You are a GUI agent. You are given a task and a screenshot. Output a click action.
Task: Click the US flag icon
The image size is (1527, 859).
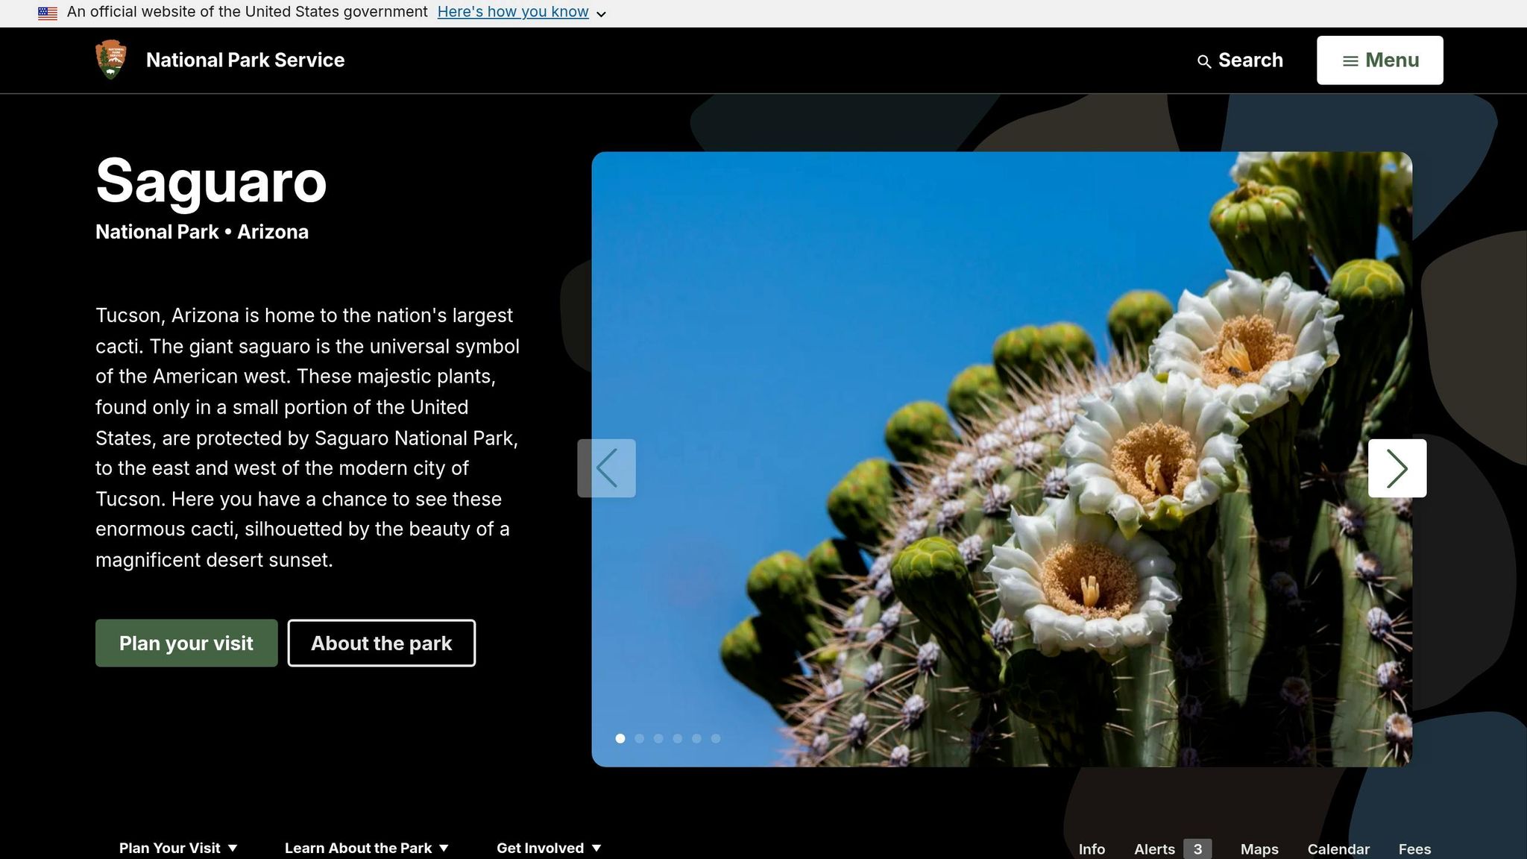(x=48, y=13)
